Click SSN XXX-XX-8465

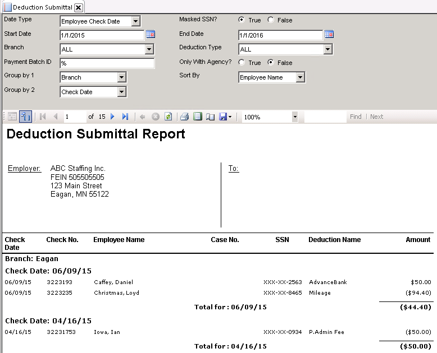click(283, 292)
